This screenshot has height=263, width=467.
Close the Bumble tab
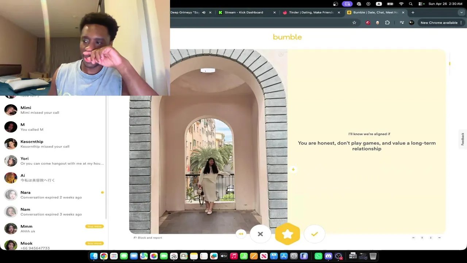(403, 12)
